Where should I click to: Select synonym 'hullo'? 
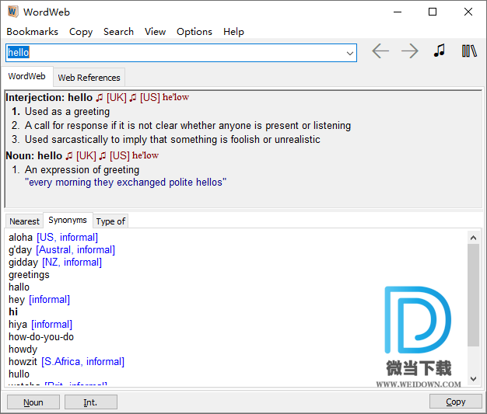[19, 374]
